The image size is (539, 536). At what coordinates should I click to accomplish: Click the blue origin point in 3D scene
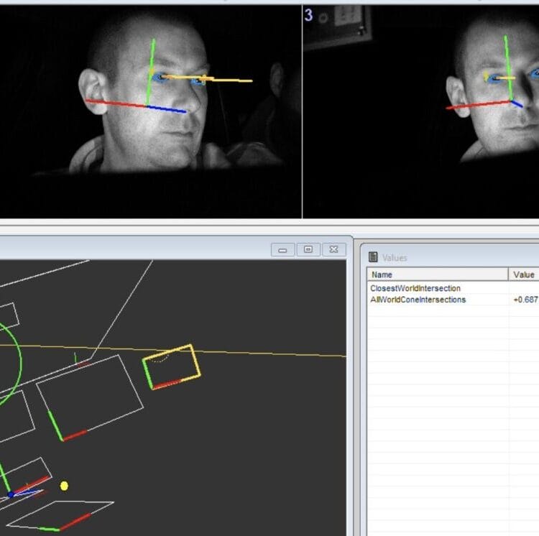pos(11,494)
